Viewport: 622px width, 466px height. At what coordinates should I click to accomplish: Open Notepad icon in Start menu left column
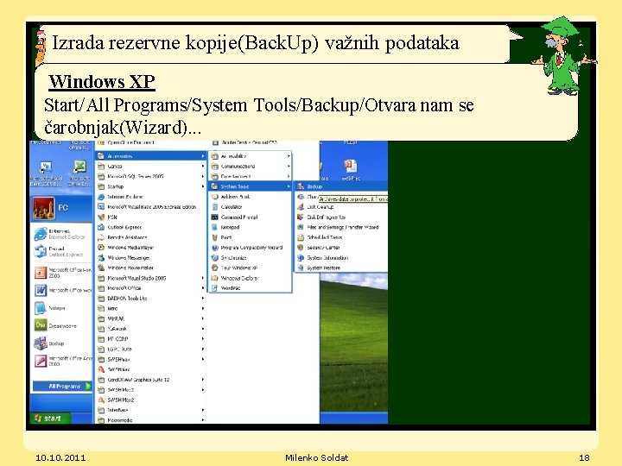[41, 308]
